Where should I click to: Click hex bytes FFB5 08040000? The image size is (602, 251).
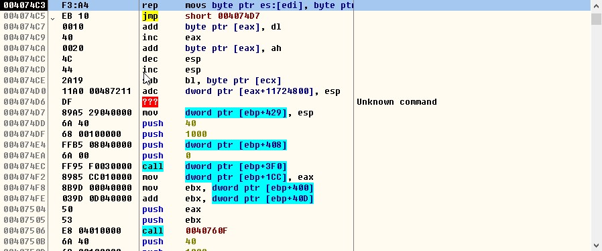click(x=97, y=145)
